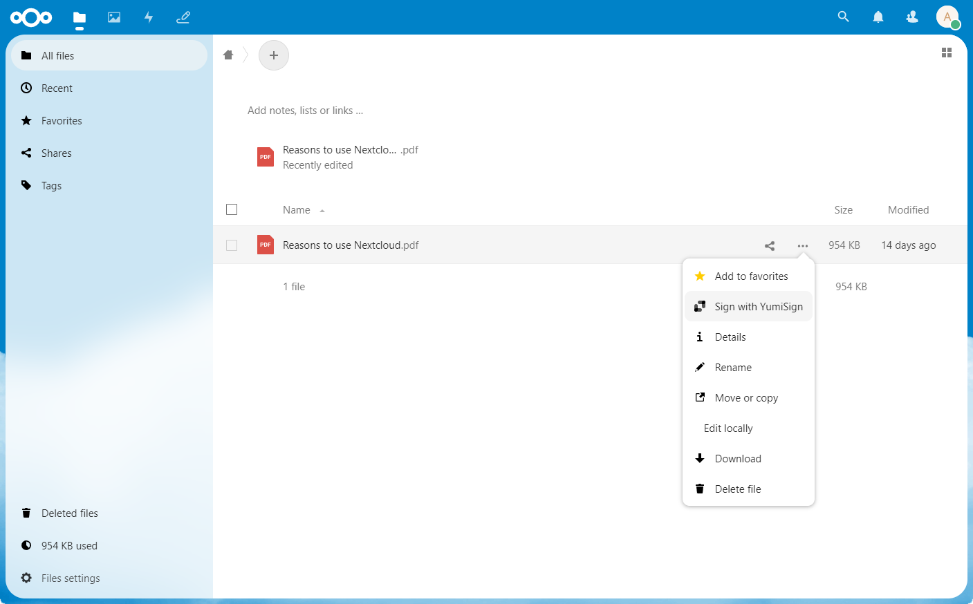Sort by Size column header
The image size is (973, 604).
coord(844,210)
